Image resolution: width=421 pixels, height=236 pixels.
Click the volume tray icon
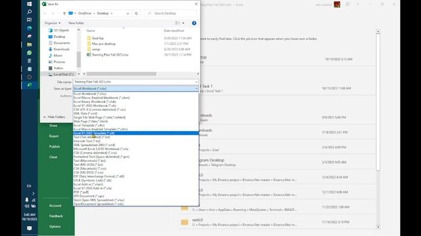point(27,206)
